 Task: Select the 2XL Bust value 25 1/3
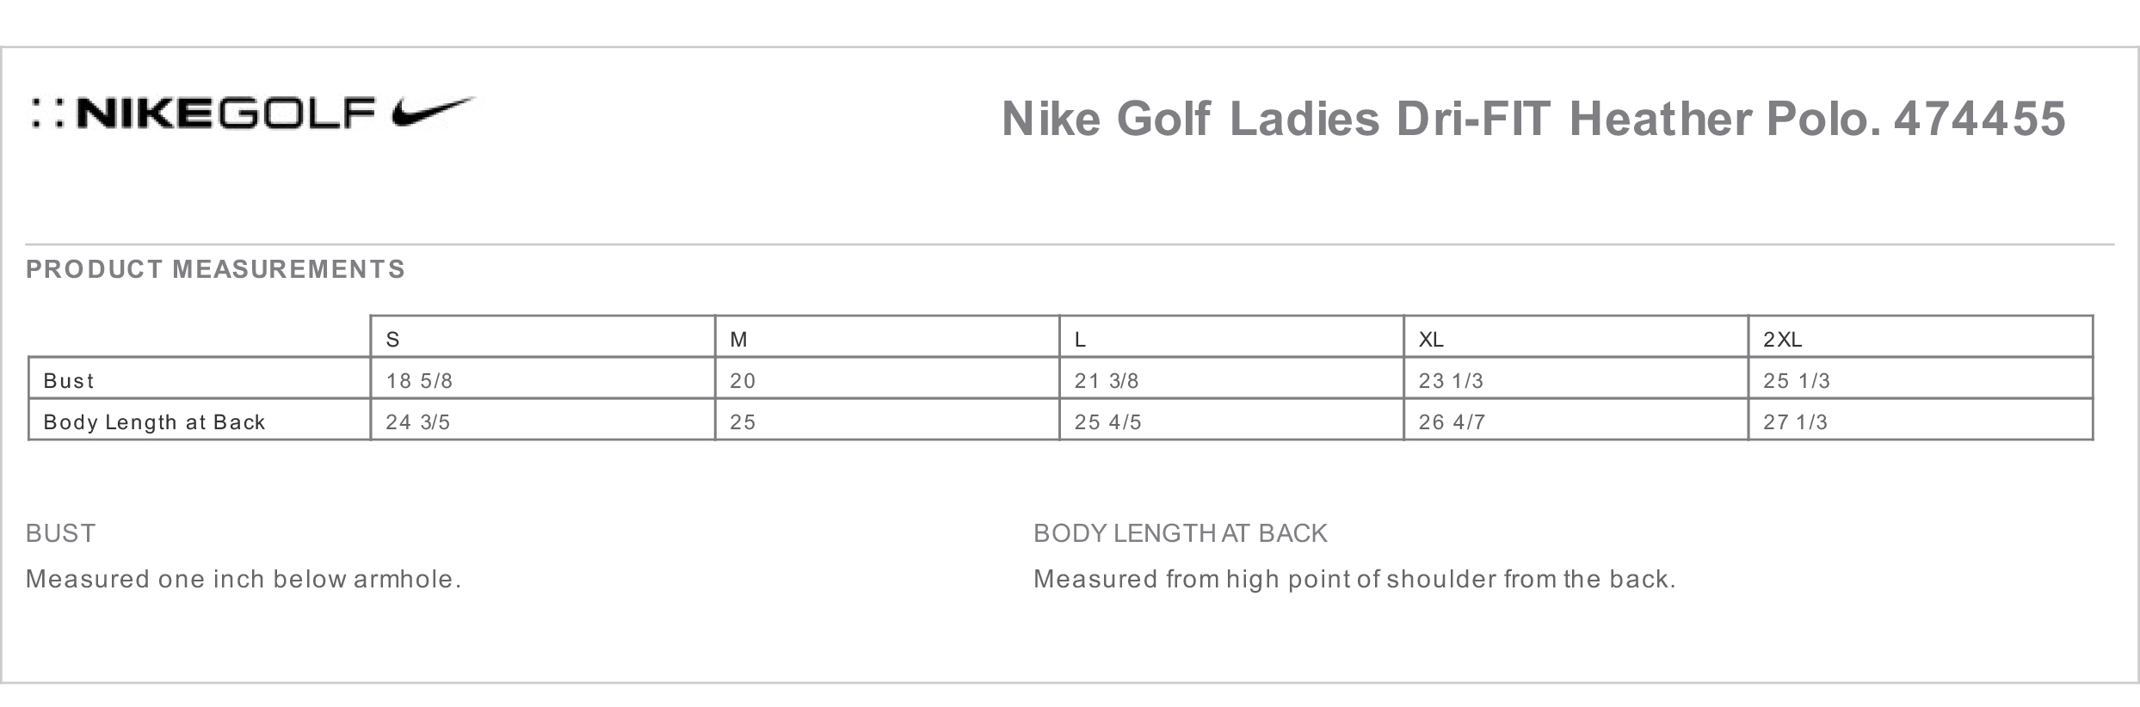[1797, 381]
